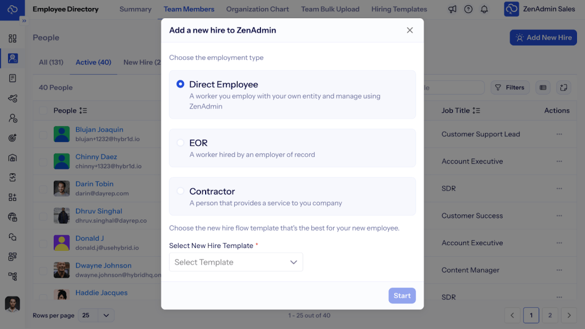
Task: Open the Select Template dropdown
Action: [x=236, y=262]
